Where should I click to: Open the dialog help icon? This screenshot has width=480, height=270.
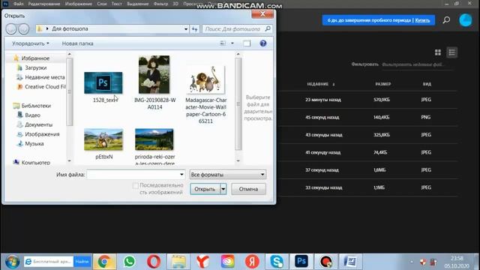pyautogui.click(x=263, y=43)
